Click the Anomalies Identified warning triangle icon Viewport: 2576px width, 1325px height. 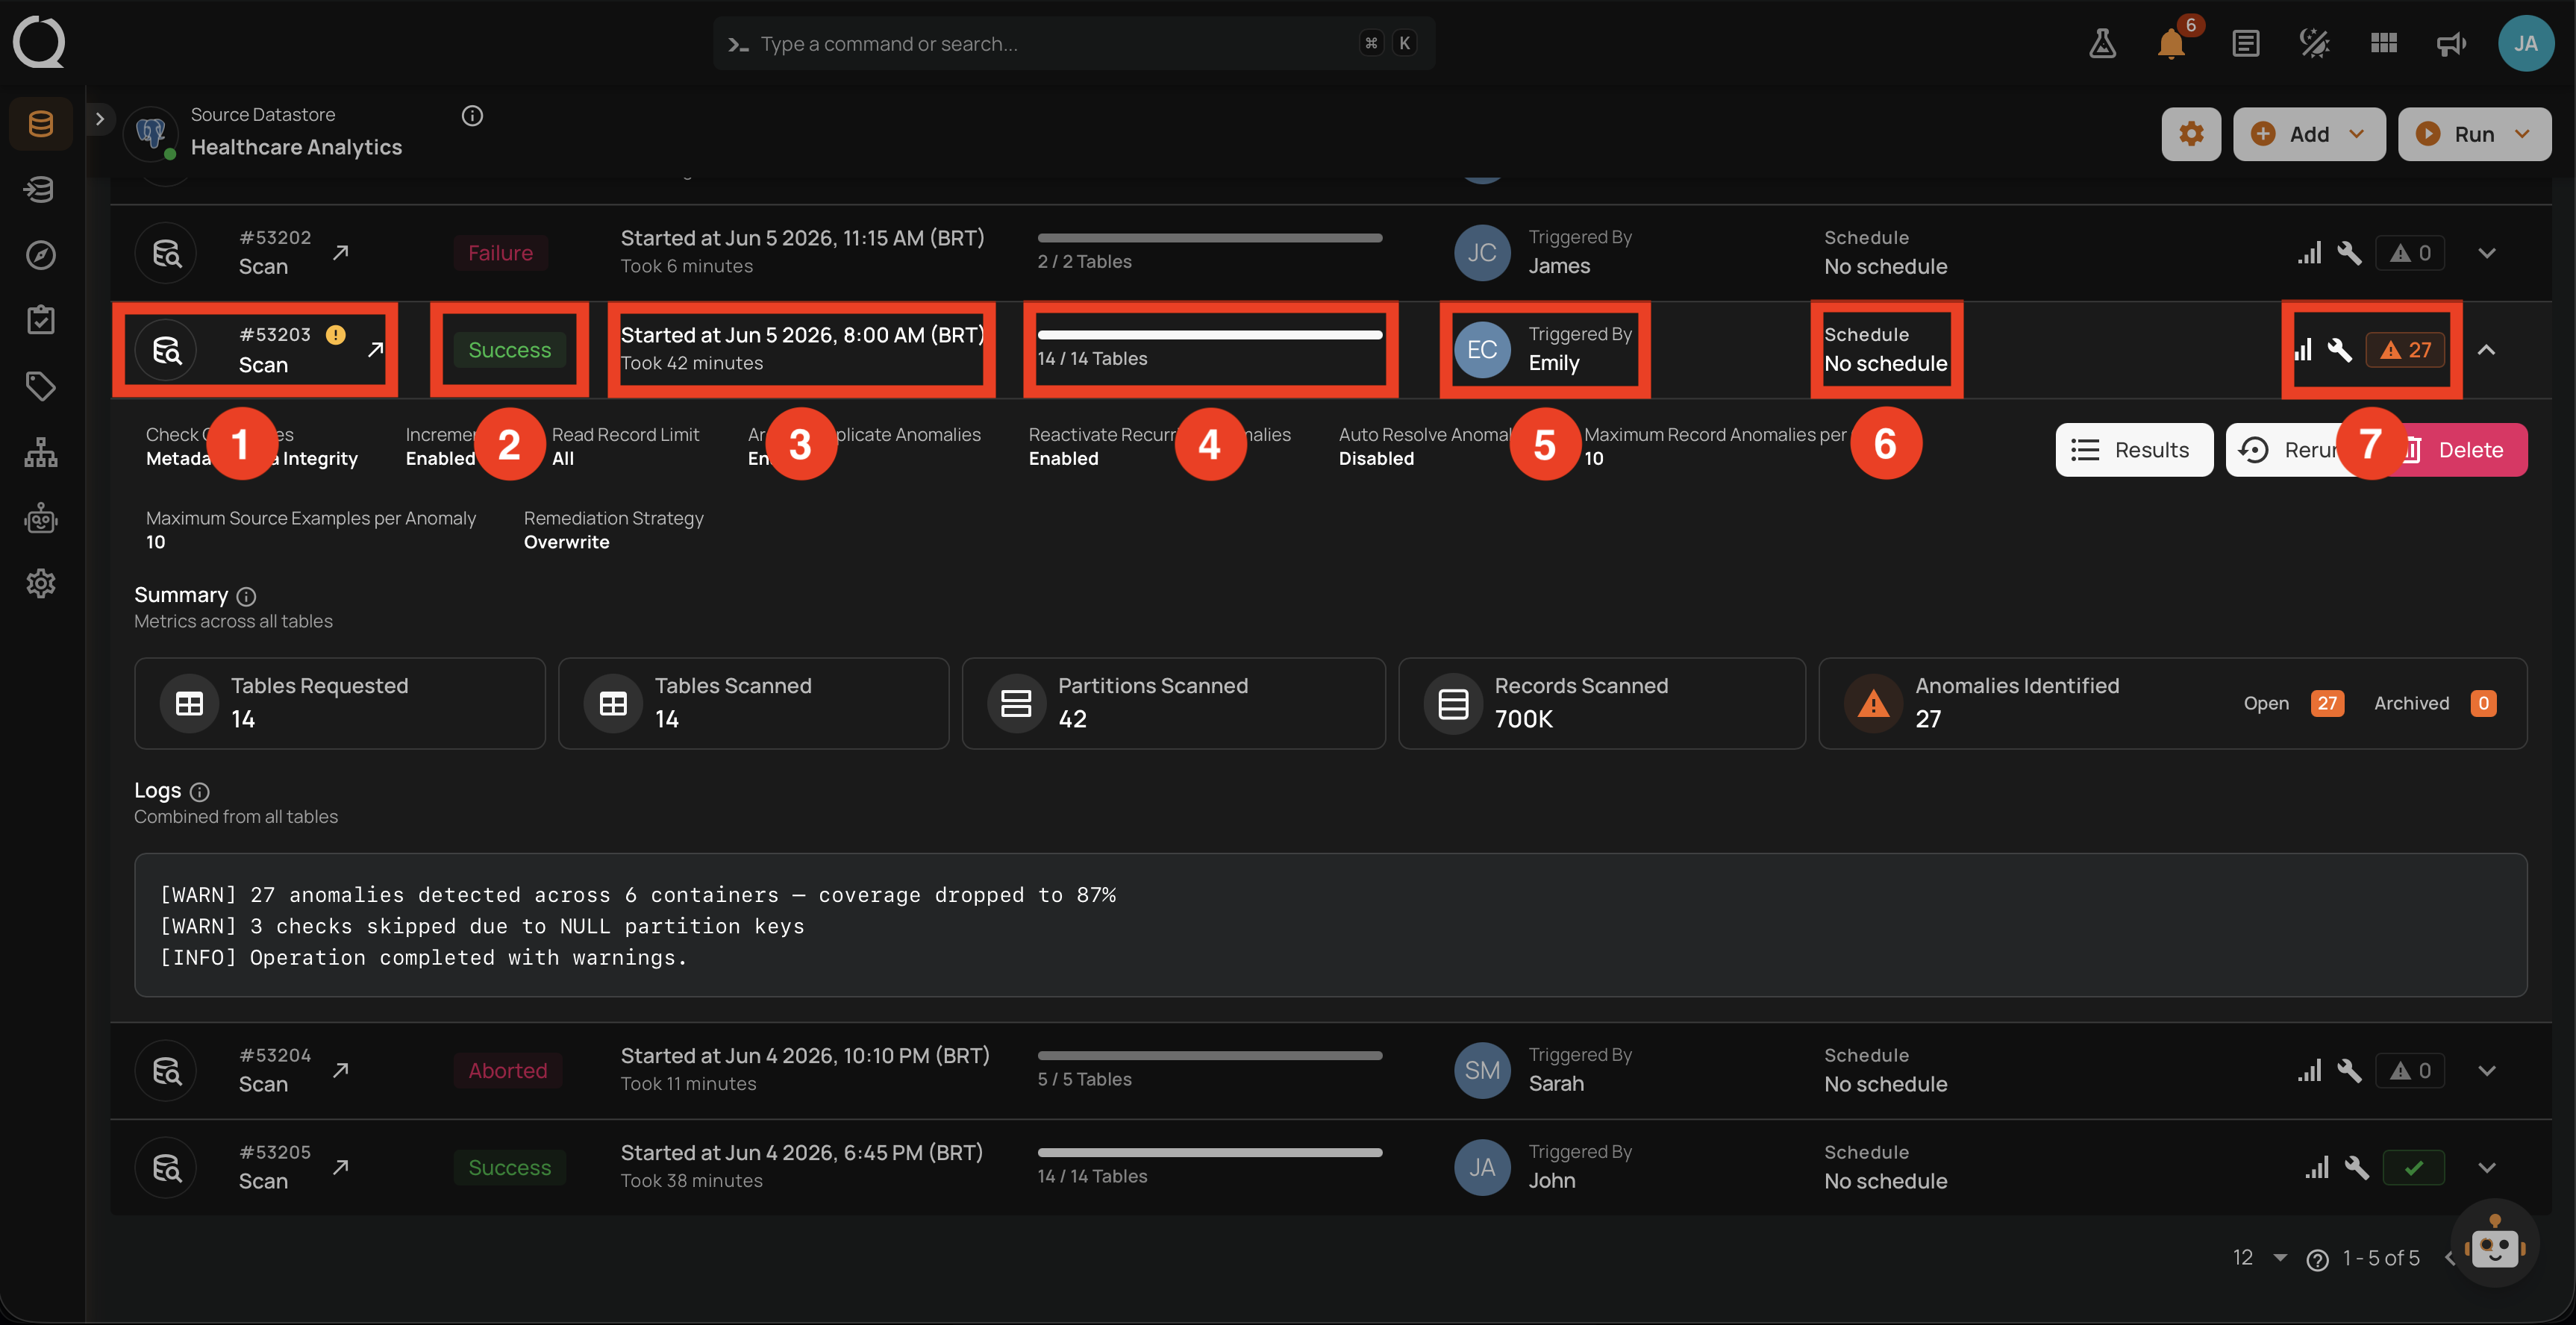pos(1873,704)
